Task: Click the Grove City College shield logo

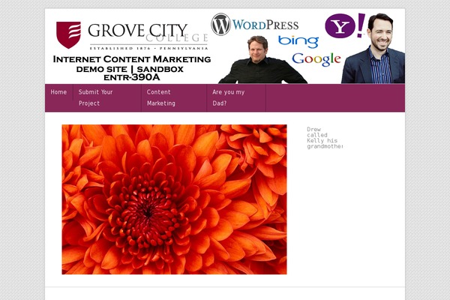Action: [x=68, y=34]
